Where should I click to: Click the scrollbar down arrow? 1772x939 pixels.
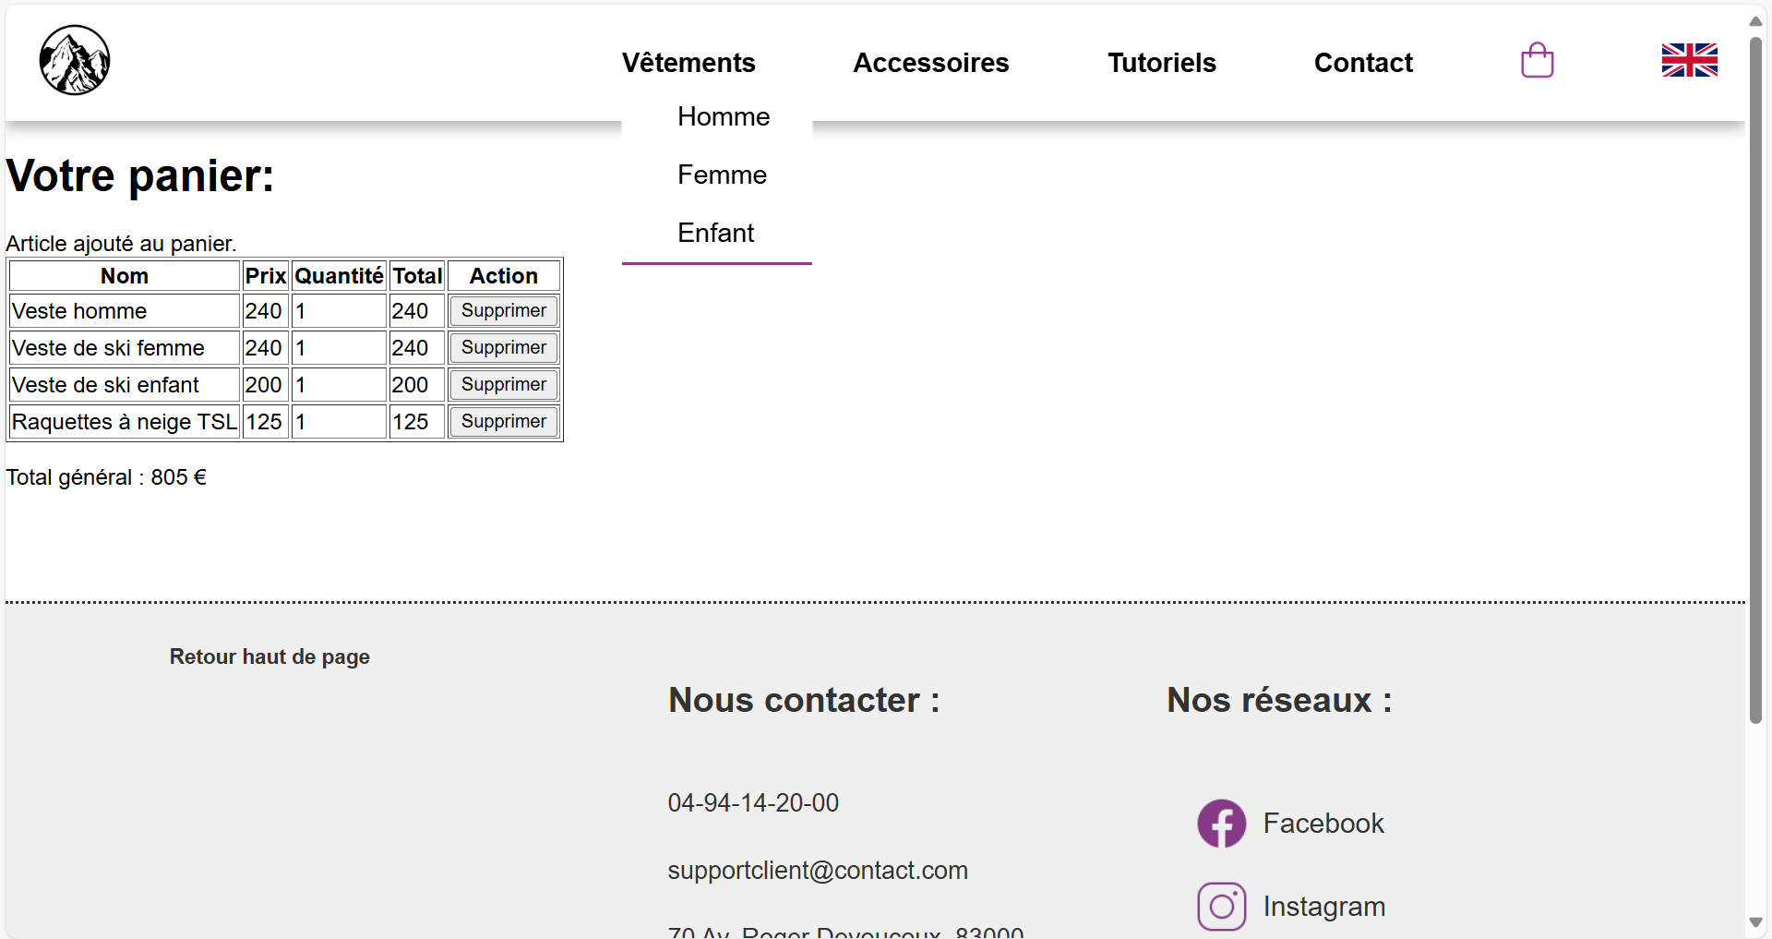click(1755, 922)
